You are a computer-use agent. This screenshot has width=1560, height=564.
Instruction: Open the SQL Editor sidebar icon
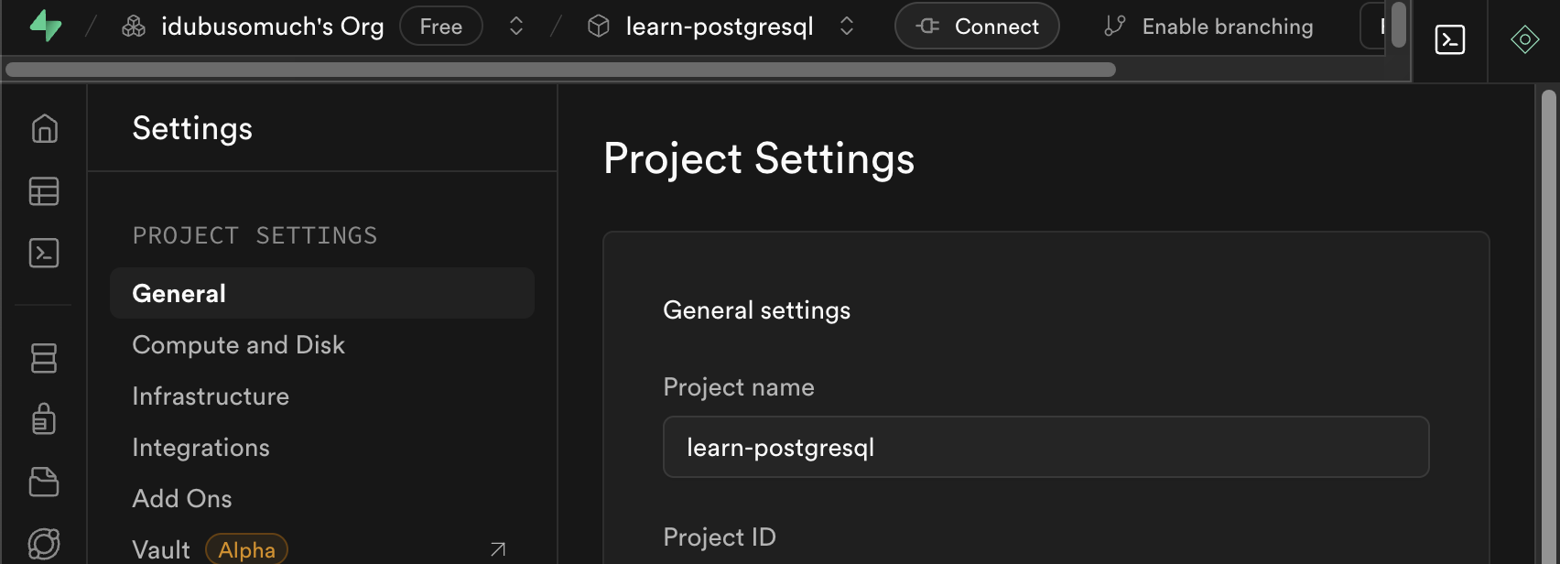[44, 253]
